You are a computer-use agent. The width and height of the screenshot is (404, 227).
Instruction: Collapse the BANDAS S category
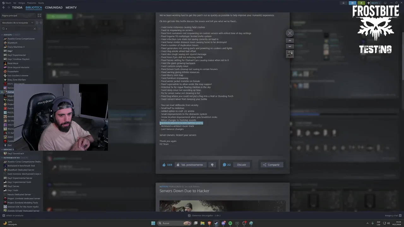coord(8,149)
